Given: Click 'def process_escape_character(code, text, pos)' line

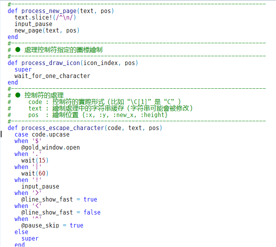Looking at the screenshot, I should pos(85,128).
